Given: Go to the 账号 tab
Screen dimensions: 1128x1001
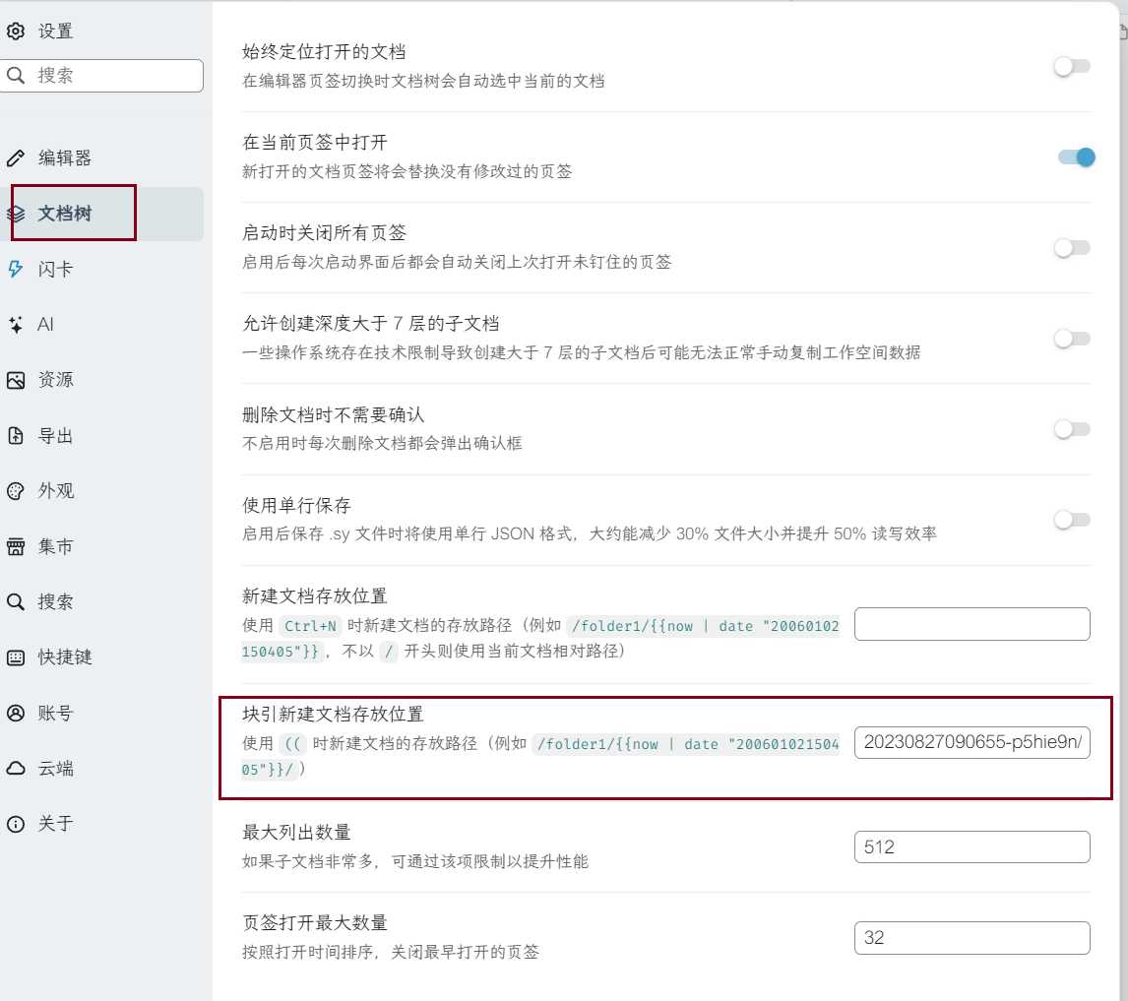Looking at the screenshot, I should click(x=102, y=713).
